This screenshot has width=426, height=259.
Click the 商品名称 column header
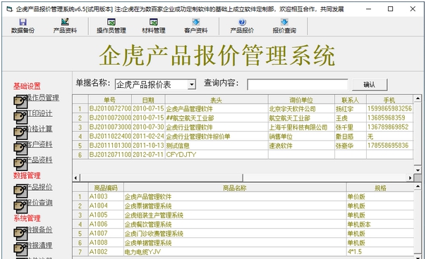(x=235, y=188)
